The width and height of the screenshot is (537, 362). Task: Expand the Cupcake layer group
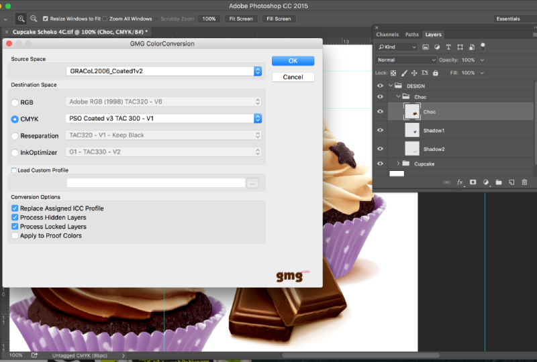coord(398,164)
